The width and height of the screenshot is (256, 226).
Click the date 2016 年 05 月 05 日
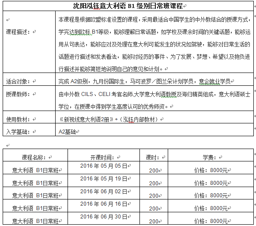pos(104,166)
